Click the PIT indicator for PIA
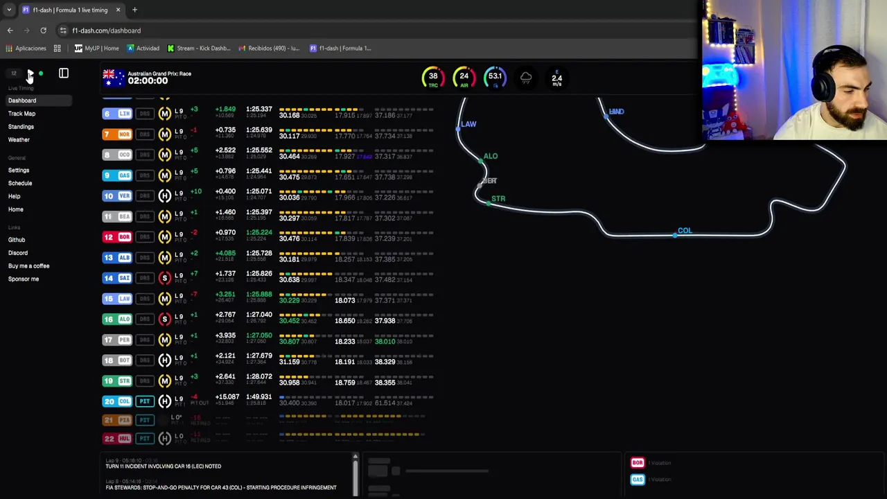887x499 pixels. (145, 420)
